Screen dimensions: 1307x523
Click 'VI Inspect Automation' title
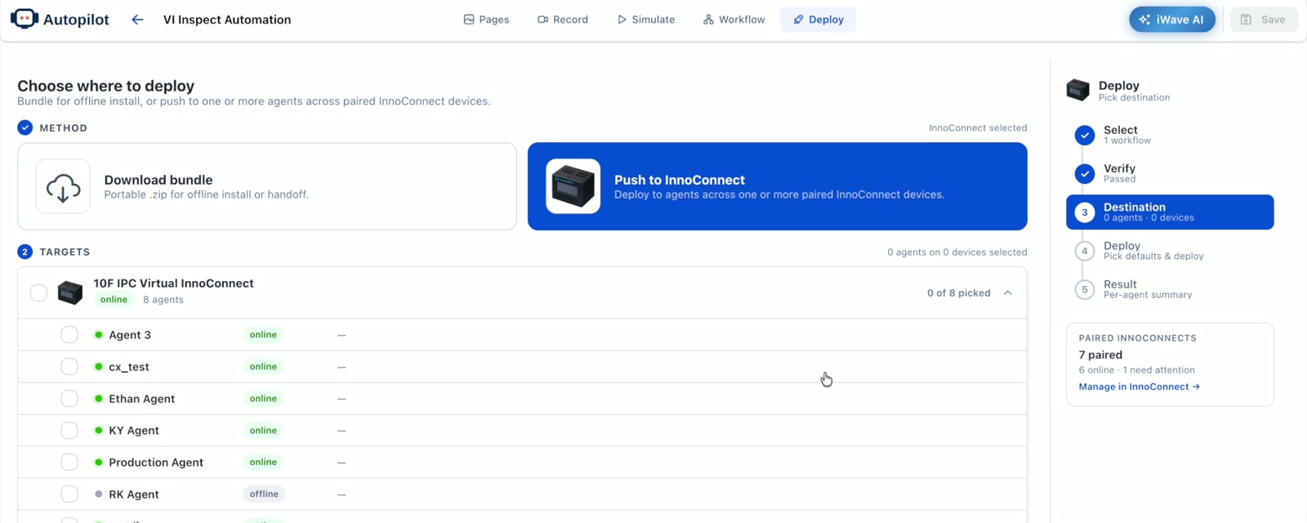[227, 20]
